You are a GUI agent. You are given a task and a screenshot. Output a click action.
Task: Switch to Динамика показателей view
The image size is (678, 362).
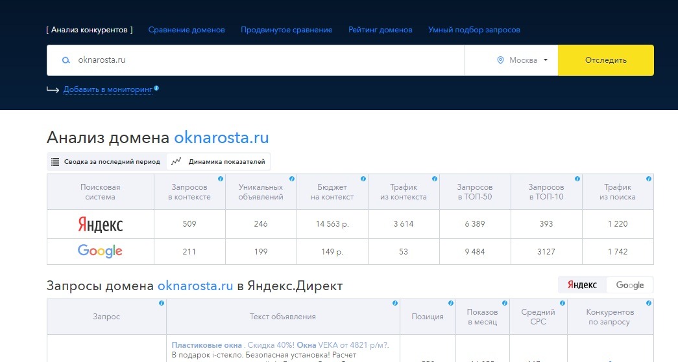pyautogui.click(x=219, y=162)
